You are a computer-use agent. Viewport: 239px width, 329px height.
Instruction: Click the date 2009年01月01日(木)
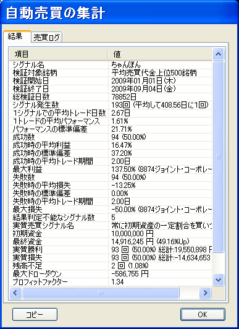tap(143, 81)
